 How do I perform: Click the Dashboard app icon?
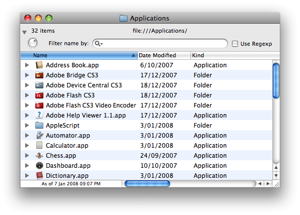(x=39, y=165)
